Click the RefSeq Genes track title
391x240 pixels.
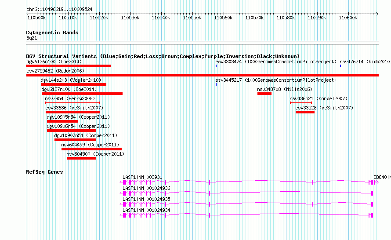44,172
